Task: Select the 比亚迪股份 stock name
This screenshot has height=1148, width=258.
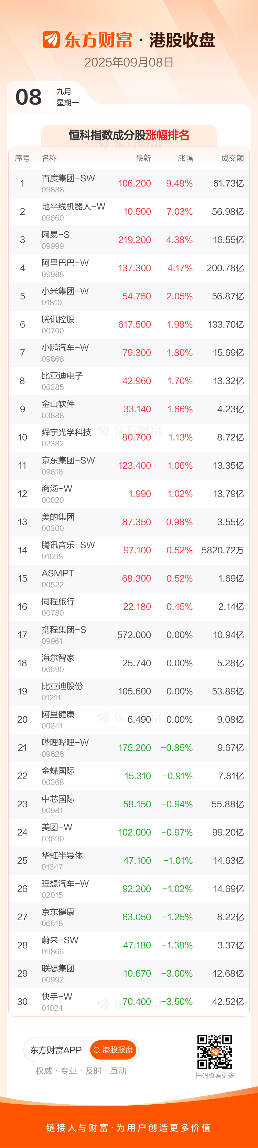Action: pos(62,686)
